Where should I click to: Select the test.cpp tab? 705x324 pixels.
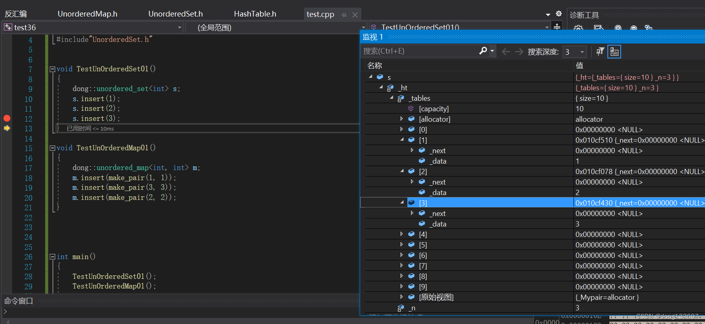click(x=320, y=15)
